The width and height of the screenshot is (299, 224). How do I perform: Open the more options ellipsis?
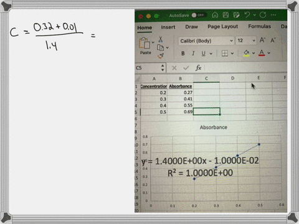273,15
